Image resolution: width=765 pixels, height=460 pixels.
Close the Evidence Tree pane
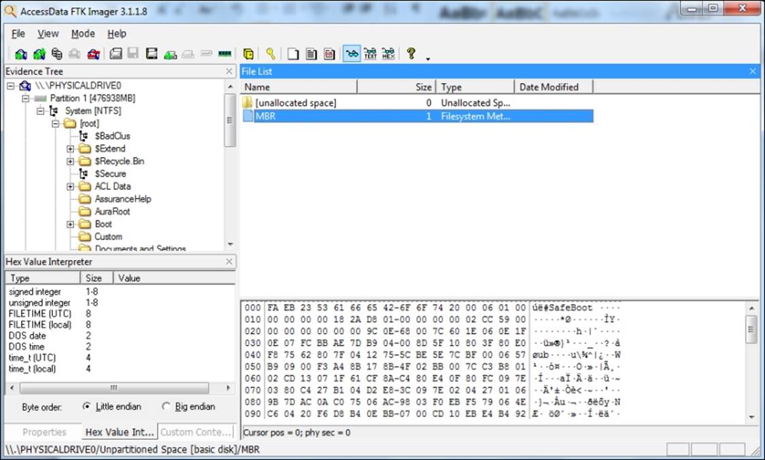[229, 71]
